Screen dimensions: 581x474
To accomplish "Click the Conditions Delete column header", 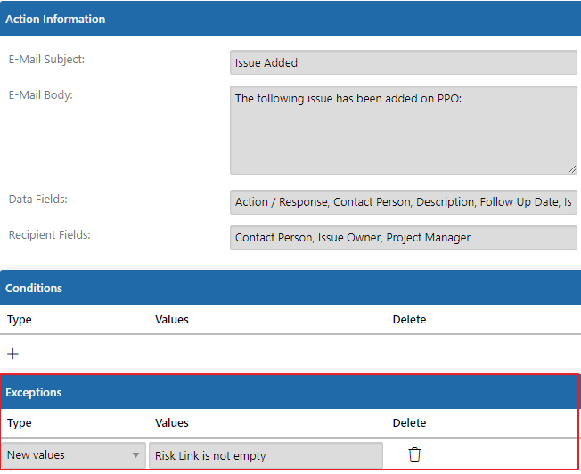I will pos(409,320).
